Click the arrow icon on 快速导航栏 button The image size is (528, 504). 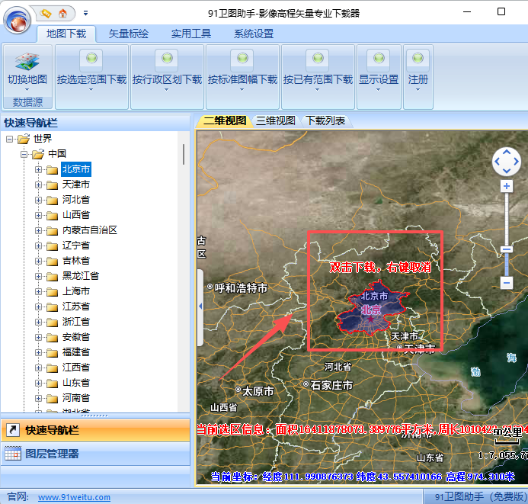pos(13,430)
